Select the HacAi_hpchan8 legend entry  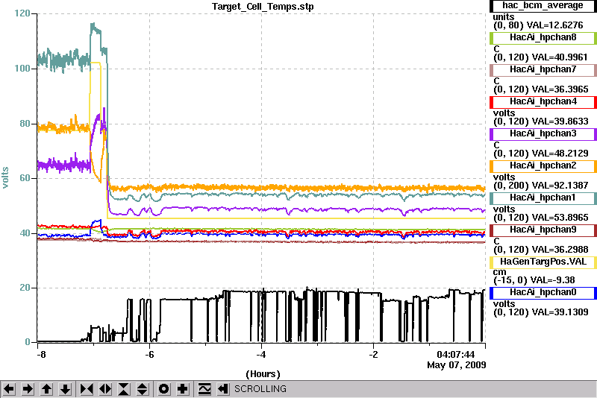pos(543,37)
